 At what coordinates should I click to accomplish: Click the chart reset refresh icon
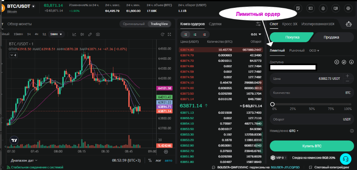pos(163,34)
